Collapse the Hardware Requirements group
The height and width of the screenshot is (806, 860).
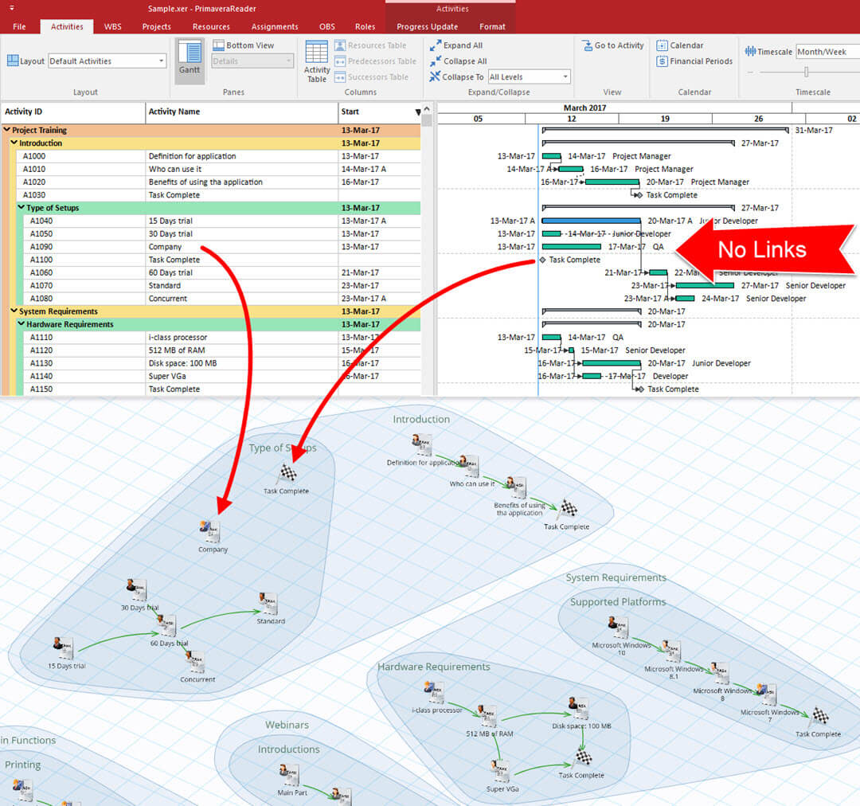21,324
